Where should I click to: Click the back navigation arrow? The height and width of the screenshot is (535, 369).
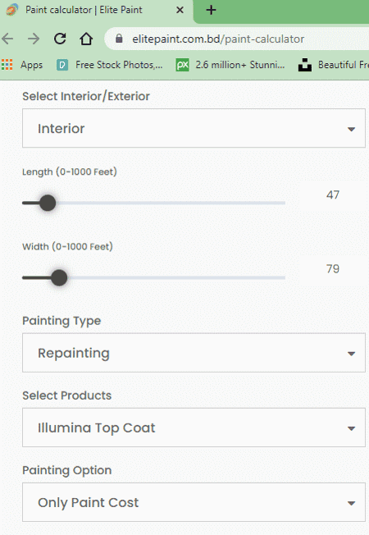point(7,39)
